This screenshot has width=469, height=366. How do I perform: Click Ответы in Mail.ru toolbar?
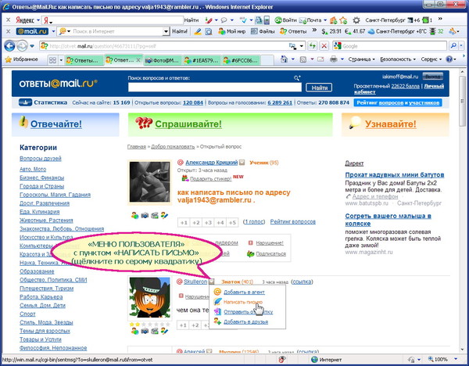293,31
